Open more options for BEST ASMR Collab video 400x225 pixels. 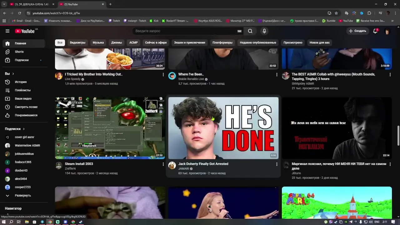[x=390, y=75]
